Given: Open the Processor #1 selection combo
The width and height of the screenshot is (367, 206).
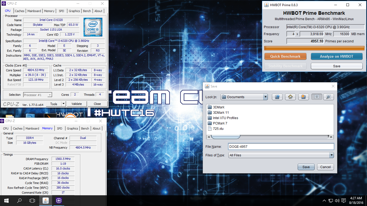Looking at the screenshot, I should click(38, 95).
